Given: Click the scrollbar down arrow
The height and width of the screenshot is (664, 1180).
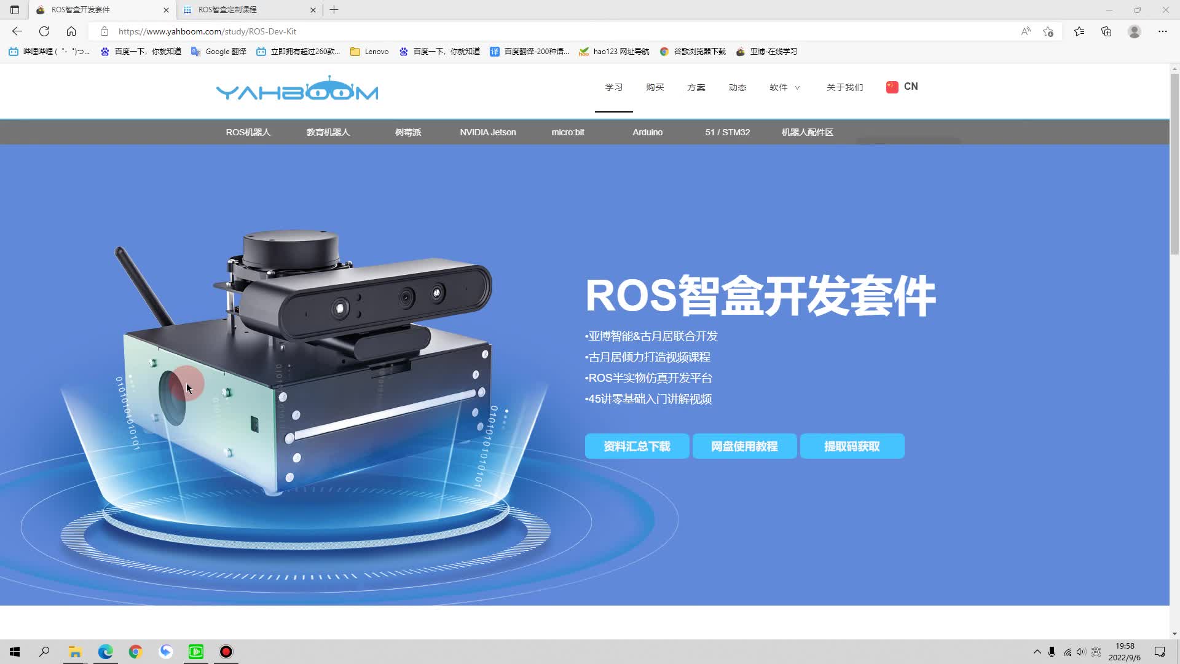Looking at the screenshot, I should [x=1174, y=633].
